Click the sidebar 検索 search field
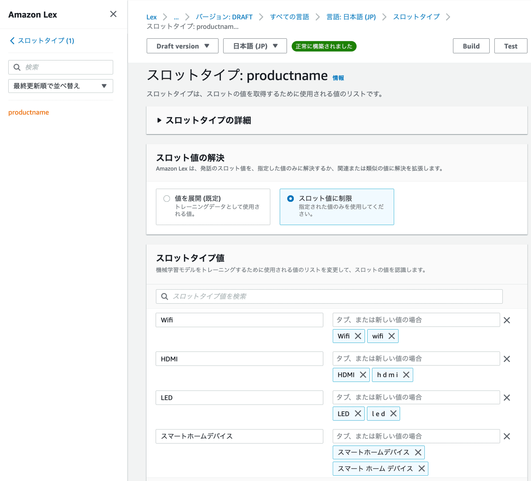Viewport: 531px width, 481px height. (61, 67)
